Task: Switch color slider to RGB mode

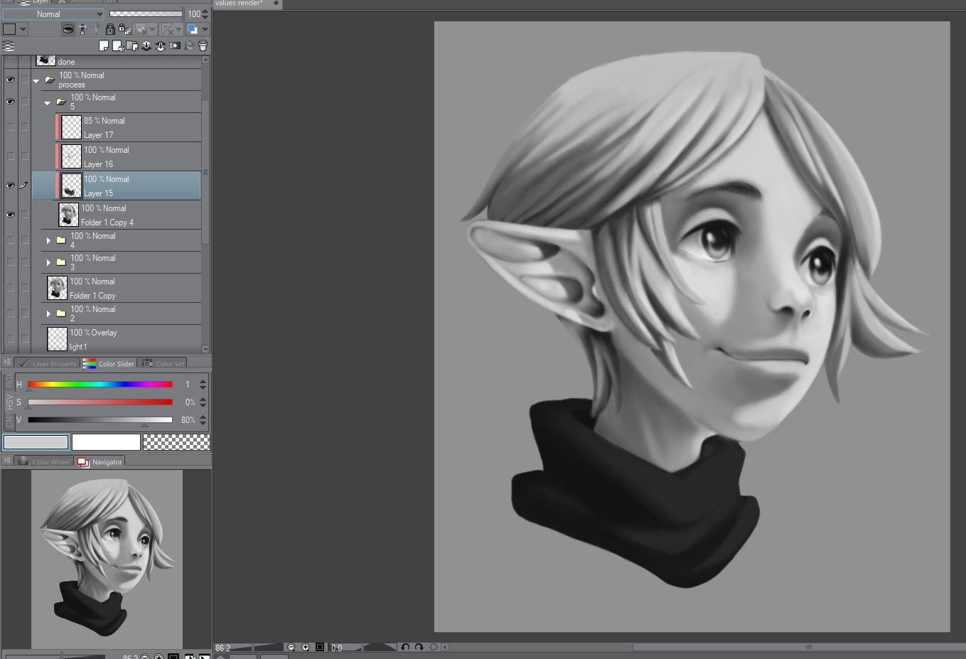Action: click(9, 382)
